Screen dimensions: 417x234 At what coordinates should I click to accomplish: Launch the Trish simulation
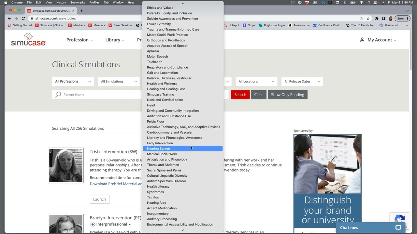[x=99, y=199]
